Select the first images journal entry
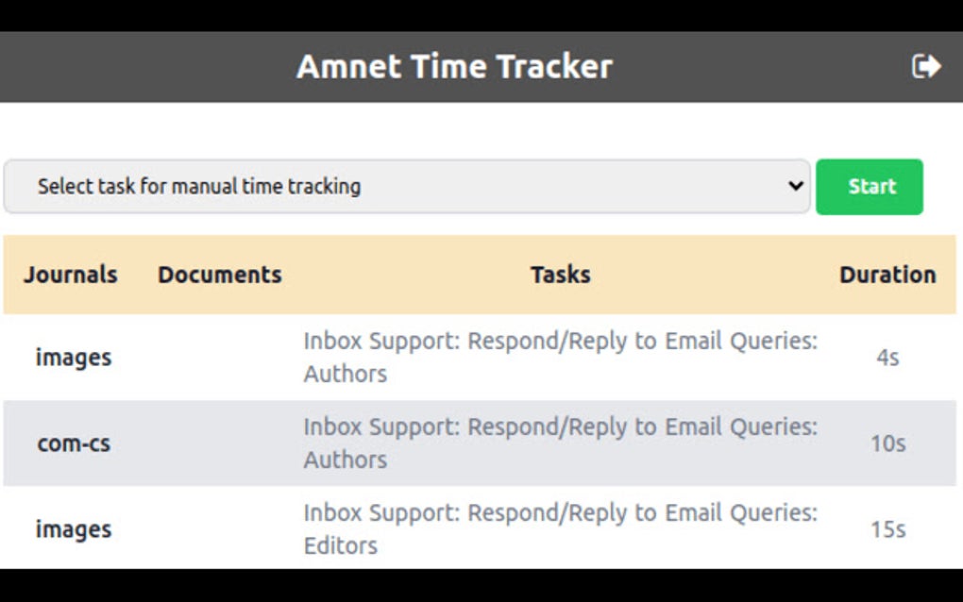 [73, 358]
